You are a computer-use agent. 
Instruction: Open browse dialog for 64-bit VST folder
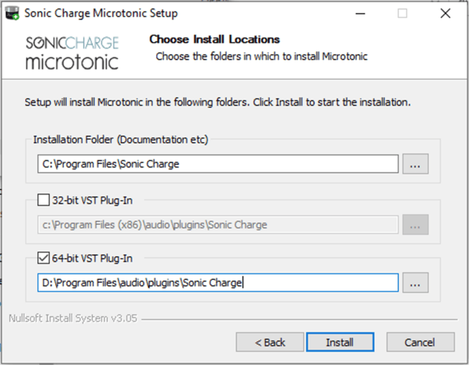click(416, 283)
